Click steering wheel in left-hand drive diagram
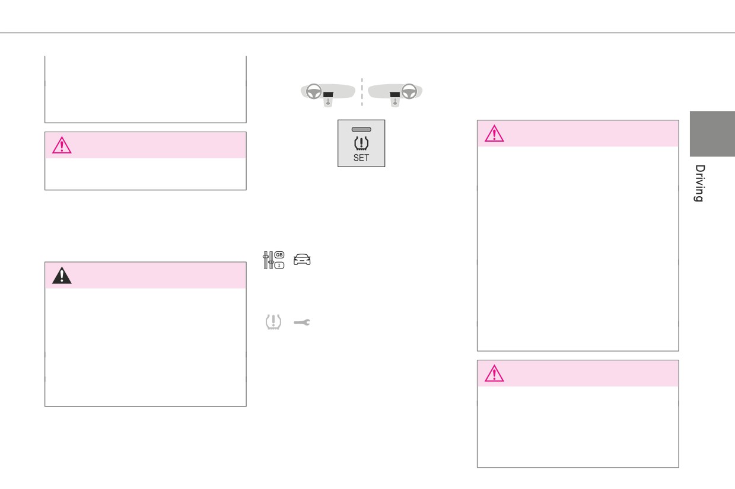 tap(315, 91)
